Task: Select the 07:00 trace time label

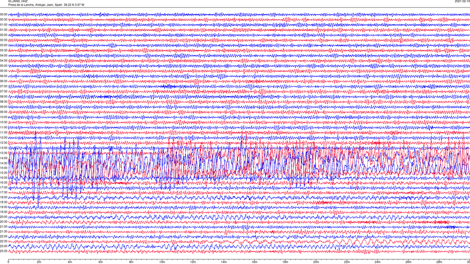Action: (x=3, y=86)
